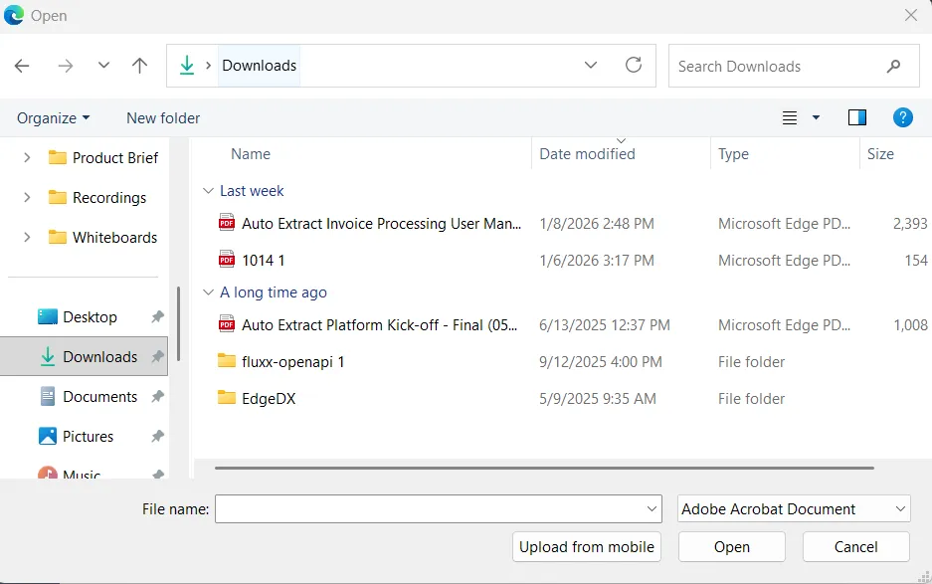Click the search magnifier icon
The width and height of the screenshot is (932, 584).
coord(893,66)
